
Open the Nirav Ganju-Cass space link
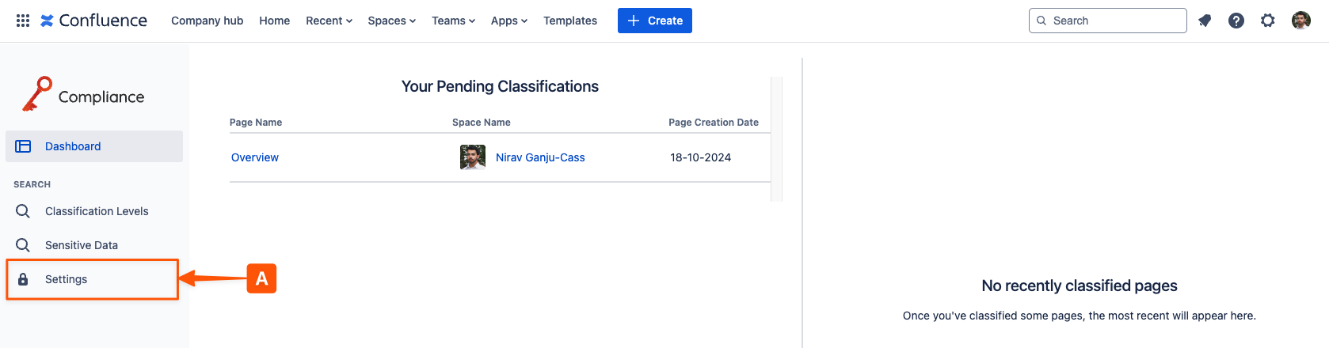[540, 157]
